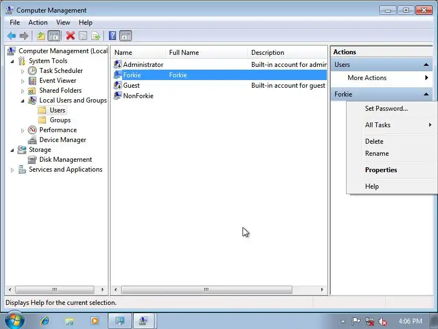This screenshot has width=438, height=329.
Task: Click the Event Viewer icon
Action: tap(32, 81)
